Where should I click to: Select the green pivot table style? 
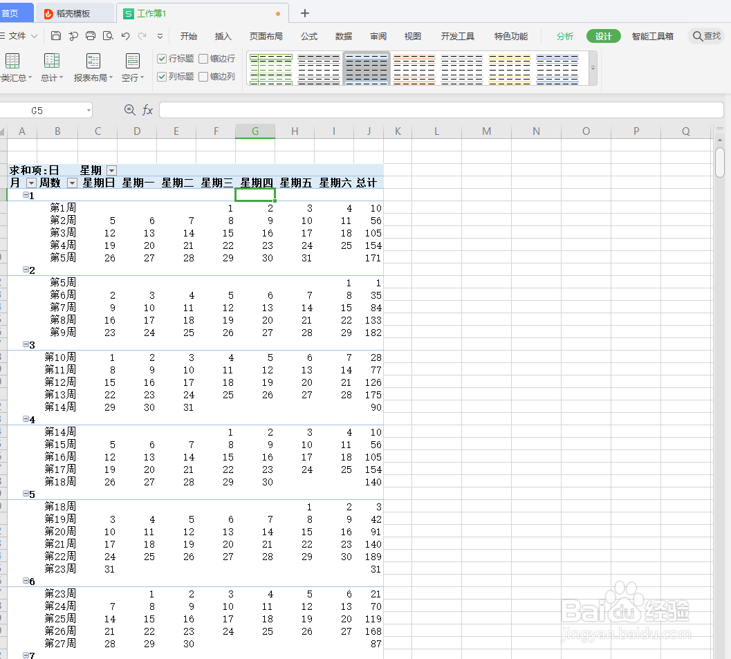[x=271, y=69]
